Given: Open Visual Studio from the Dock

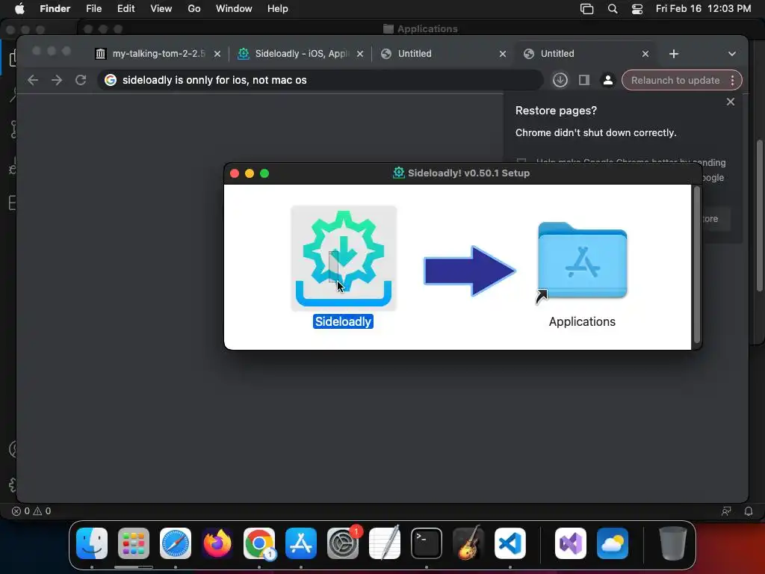Looking at the screenshot, I should click(x=571, y=543).
